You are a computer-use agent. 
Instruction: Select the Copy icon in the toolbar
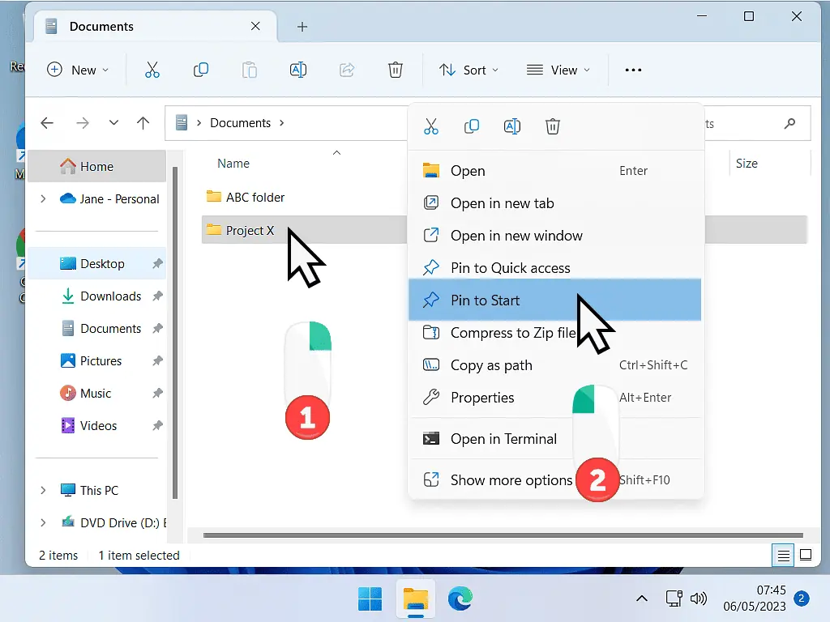pyautogui.click(x=201, y=70)
